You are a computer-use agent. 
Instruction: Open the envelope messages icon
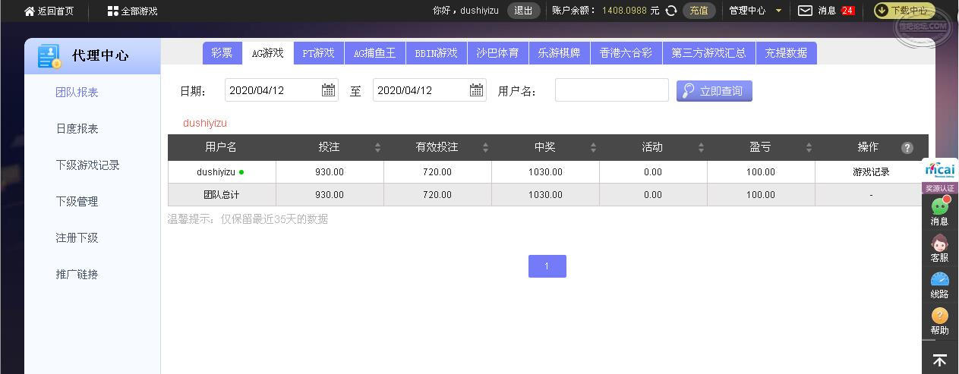click(x=805, y=11)
